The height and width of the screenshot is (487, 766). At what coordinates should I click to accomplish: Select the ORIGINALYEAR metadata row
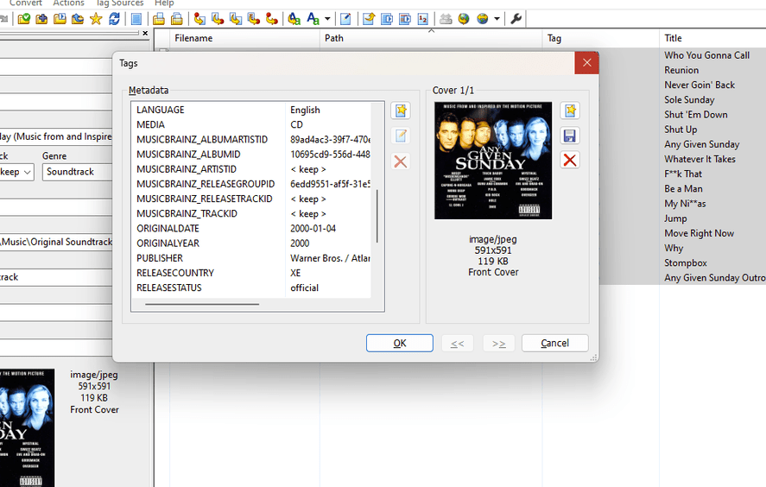253,244
